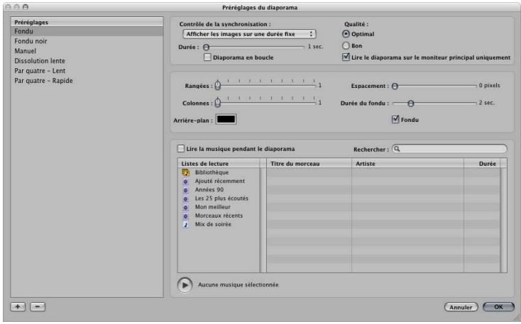
Task: Choose the Manuel preset
Action: (x=87, y=51)
